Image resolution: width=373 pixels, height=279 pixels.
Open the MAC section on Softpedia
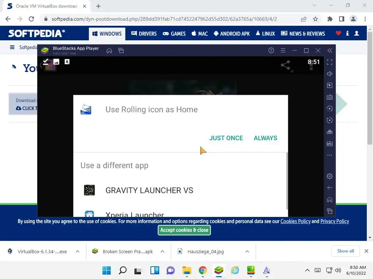click(200, 34)
